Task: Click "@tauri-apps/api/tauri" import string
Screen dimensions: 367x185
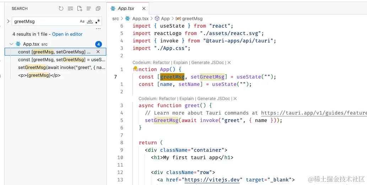Action: coord(238,41)
